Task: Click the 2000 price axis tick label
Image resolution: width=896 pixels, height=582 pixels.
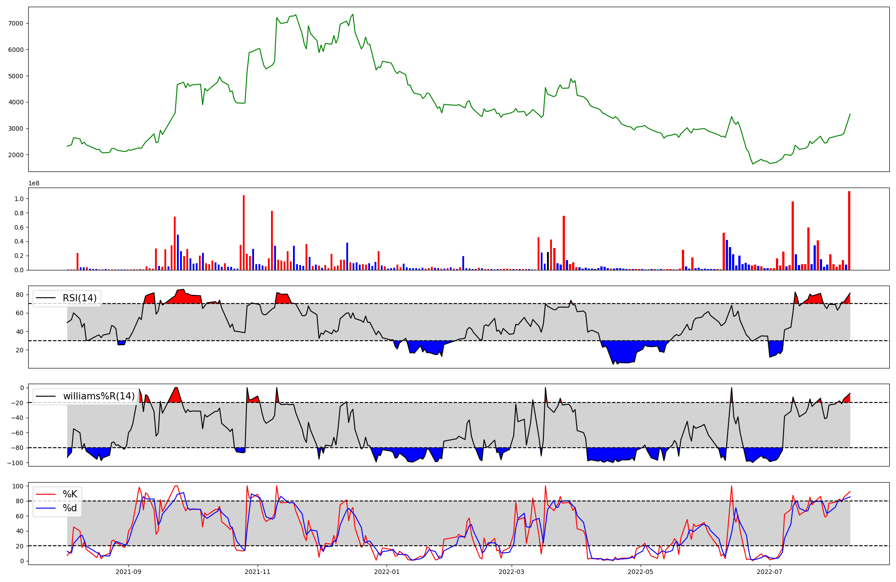Action: coord(17,155)
